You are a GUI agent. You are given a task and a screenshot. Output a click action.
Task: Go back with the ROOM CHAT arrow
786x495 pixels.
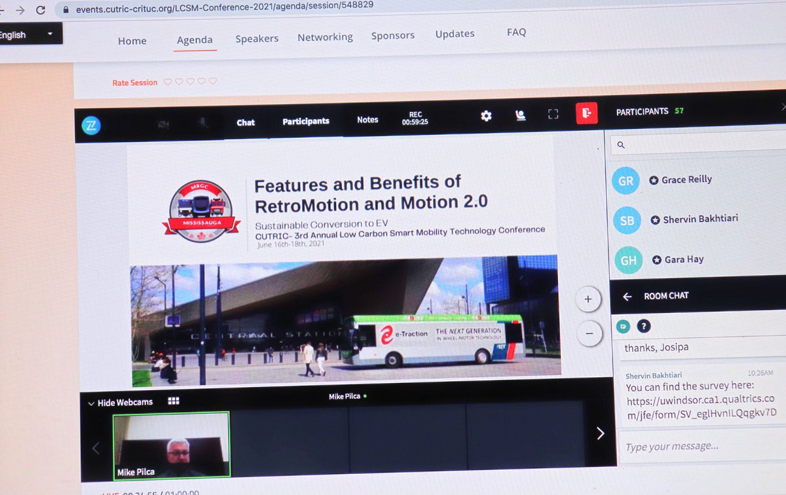tap(627, 297)
